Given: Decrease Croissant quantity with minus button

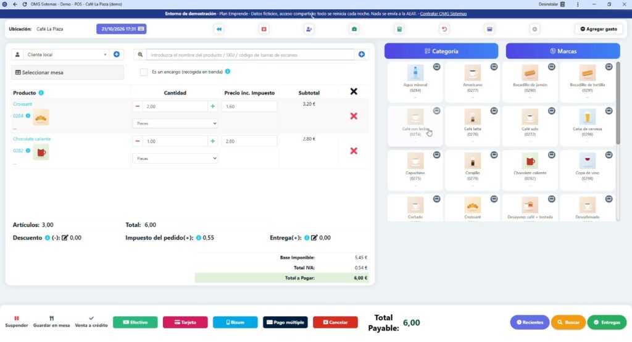Looking at the screenshot, I should [x=138, y=106].
